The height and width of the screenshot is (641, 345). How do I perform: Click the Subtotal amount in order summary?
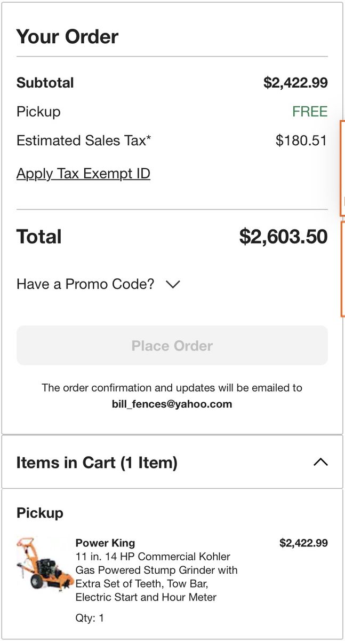pyautogui.click(x=295, y=83)
